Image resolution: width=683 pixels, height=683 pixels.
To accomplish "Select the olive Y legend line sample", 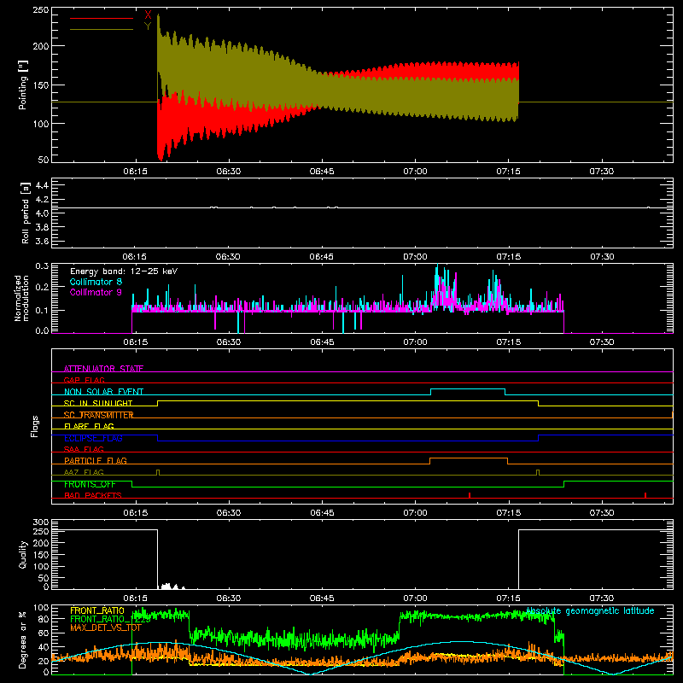I will coord(102,29).
